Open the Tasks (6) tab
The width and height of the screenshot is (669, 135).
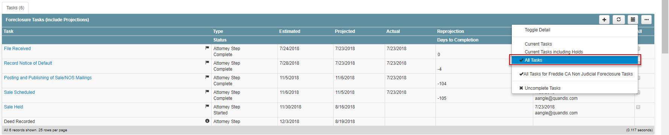15,8
